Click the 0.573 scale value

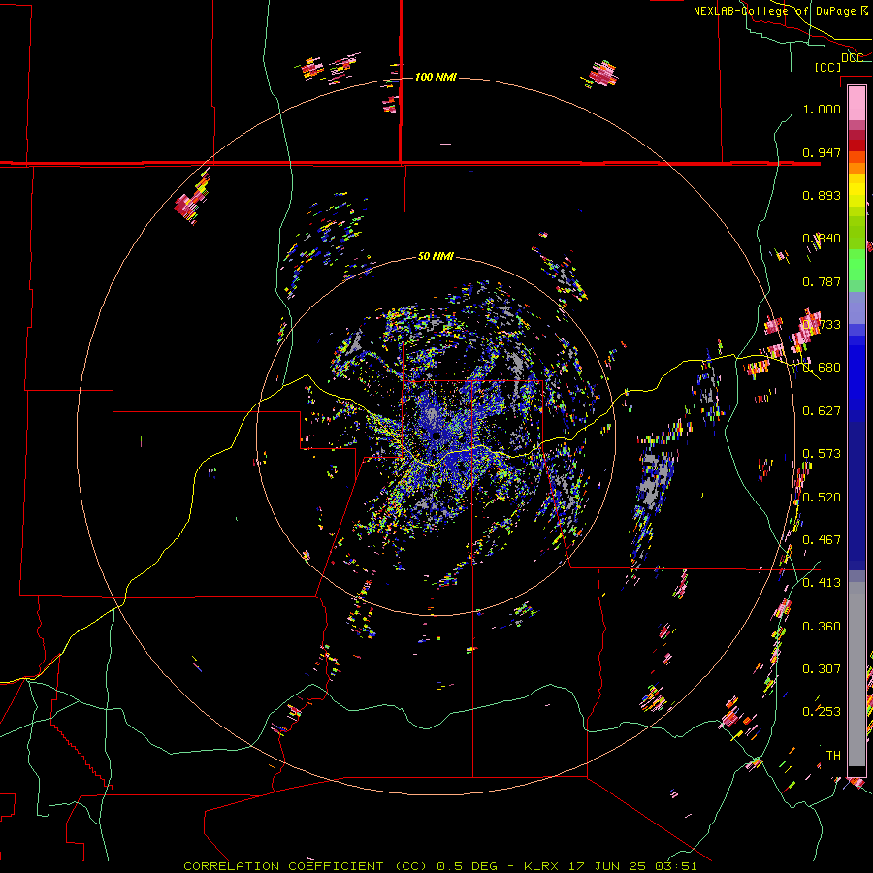[x=822, y=454]
